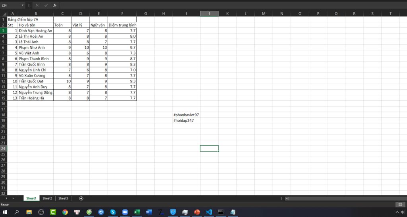Click the Name Box showing J24
The height and width of the screenshot is (217, 407).
11,5
